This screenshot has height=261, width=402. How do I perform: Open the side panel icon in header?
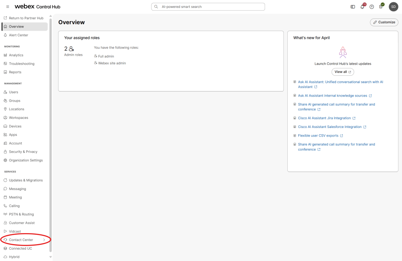coord(353,7)
